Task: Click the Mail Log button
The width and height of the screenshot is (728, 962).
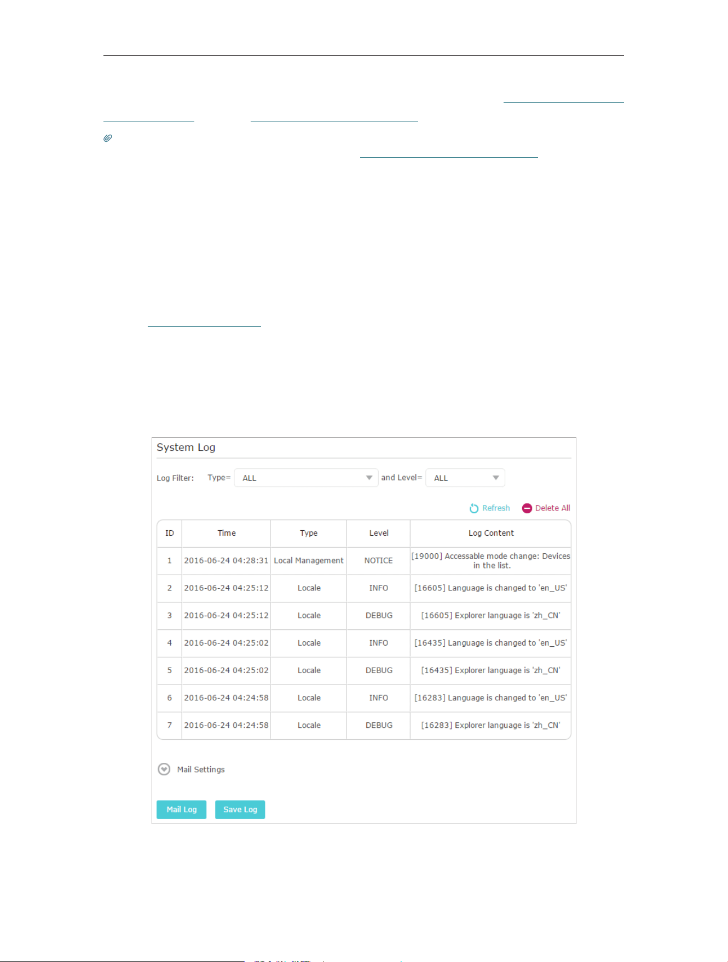Action: [x=181, y=809]
